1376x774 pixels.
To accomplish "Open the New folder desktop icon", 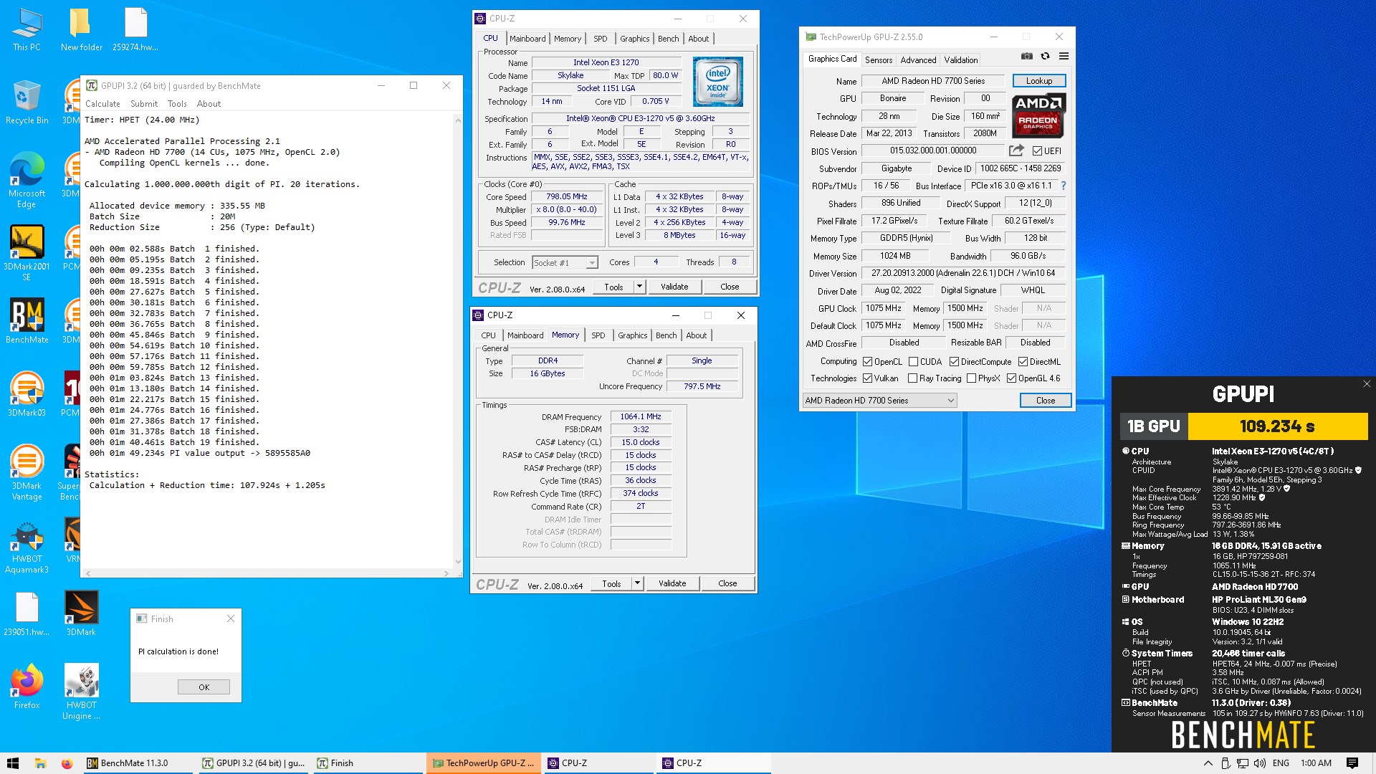I will tap(81, 30).
